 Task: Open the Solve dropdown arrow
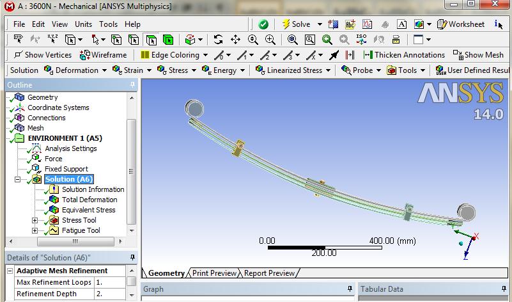[320, 24]
